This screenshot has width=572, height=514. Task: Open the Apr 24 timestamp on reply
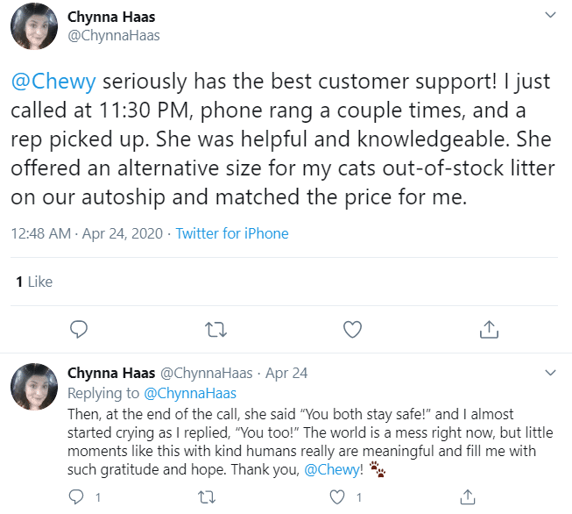[x=286, y=373]
